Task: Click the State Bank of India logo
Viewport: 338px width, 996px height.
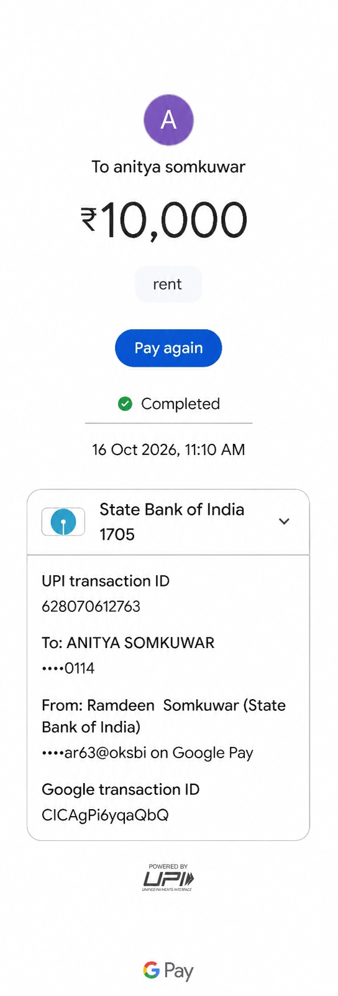Action: 63,522
